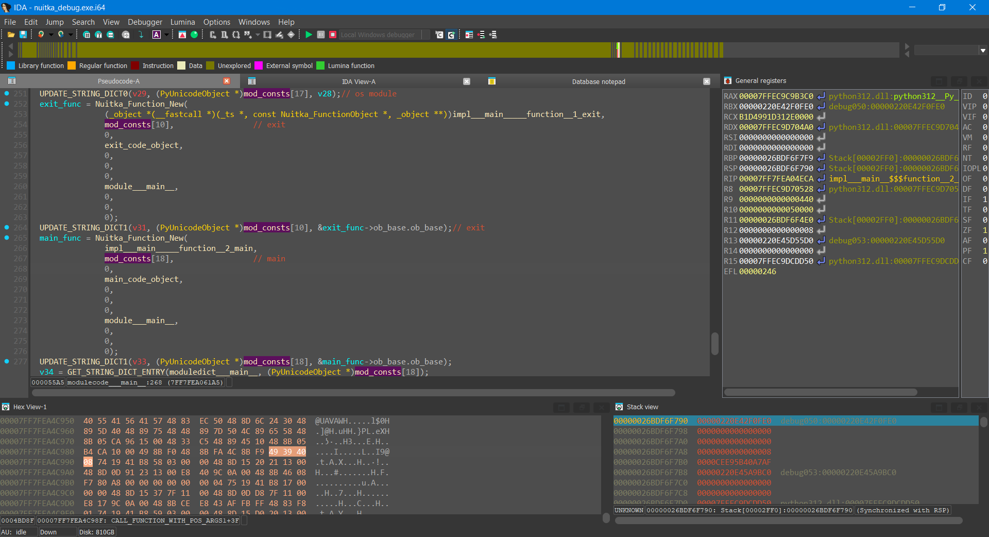Select highlighted stack address 00000026BDF6F790 row
989x537 pixels.
(795, 421)
